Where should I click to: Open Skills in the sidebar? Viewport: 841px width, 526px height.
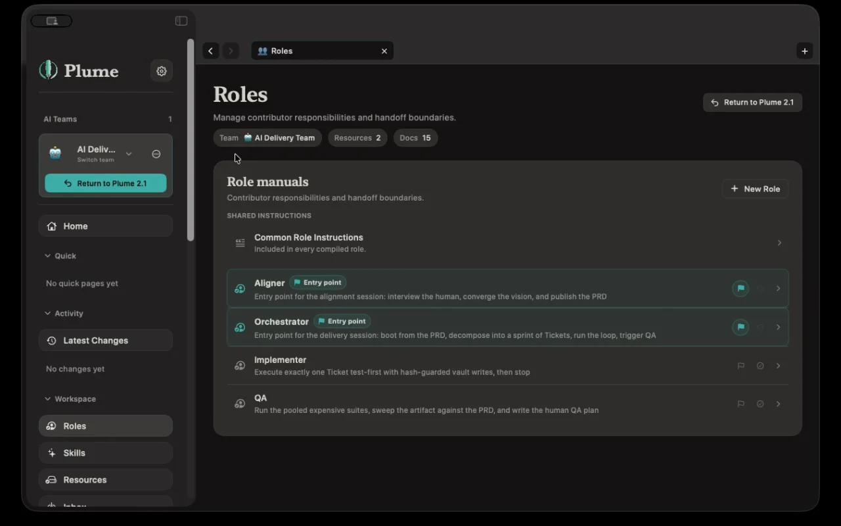tap(106, 453)
